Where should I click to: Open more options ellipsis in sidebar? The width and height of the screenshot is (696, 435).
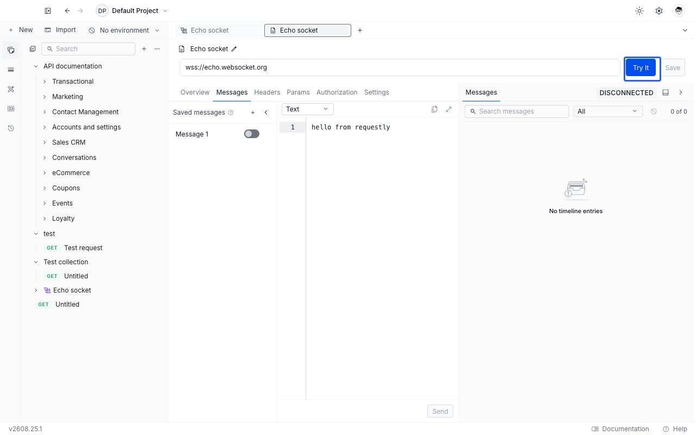point(157,49)
